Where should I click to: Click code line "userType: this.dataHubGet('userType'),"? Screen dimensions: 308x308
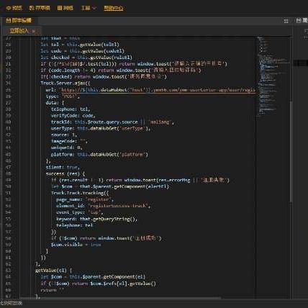[101, 129]
